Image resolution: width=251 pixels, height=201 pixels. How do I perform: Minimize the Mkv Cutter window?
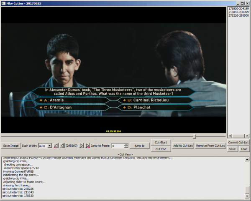click(238, 3)
